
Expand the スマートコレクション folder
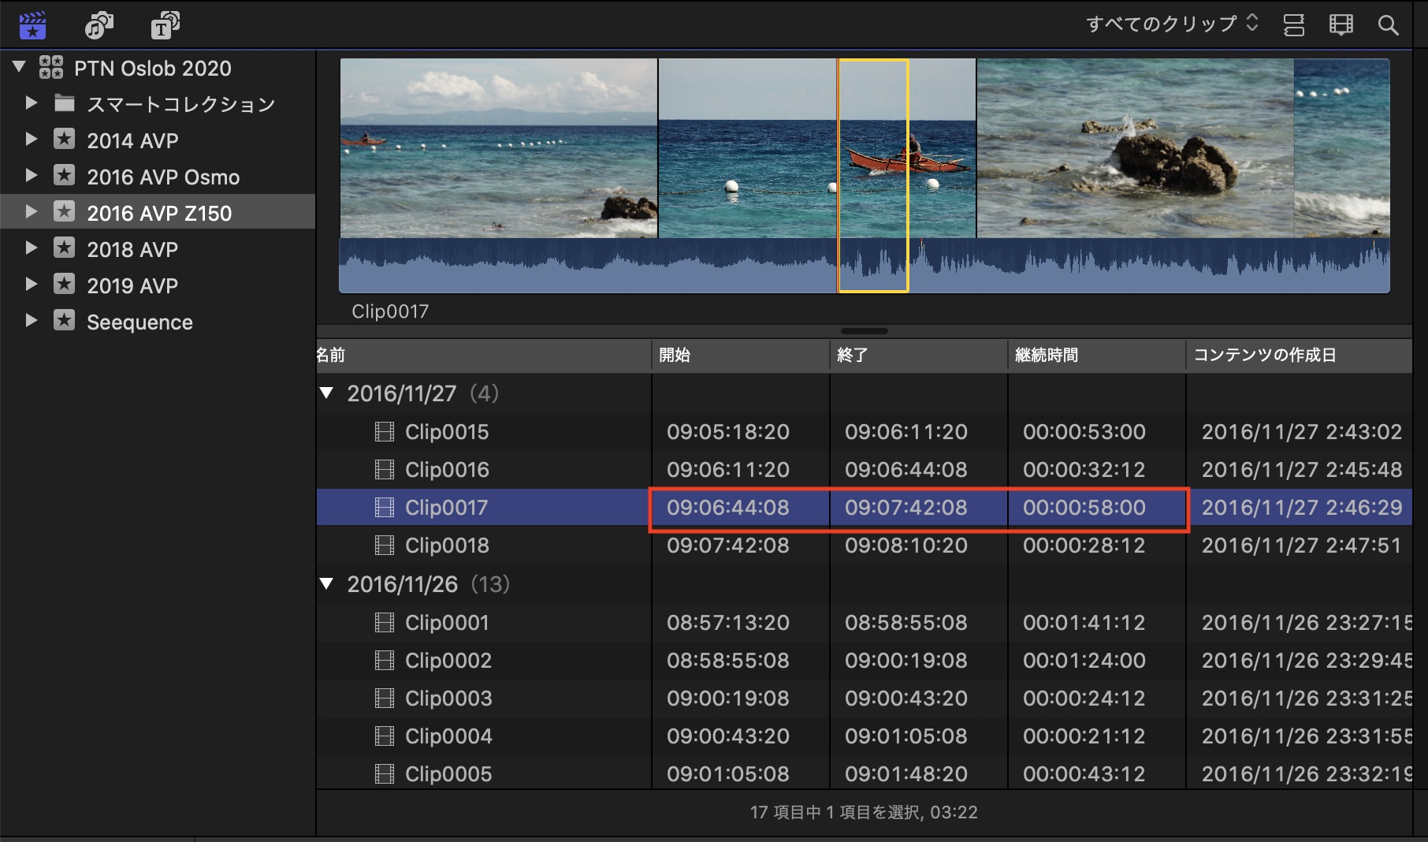click(31, 102)
